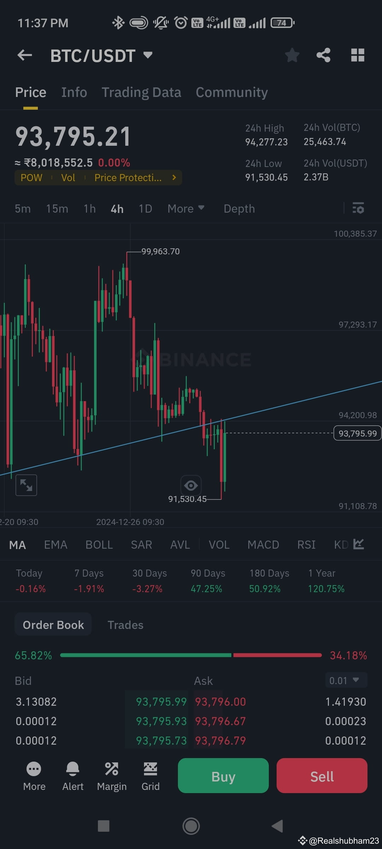The width and height of the screenshot is (382, 849).
Task: Select the 1h timeframe
Action: coord(90,209)
